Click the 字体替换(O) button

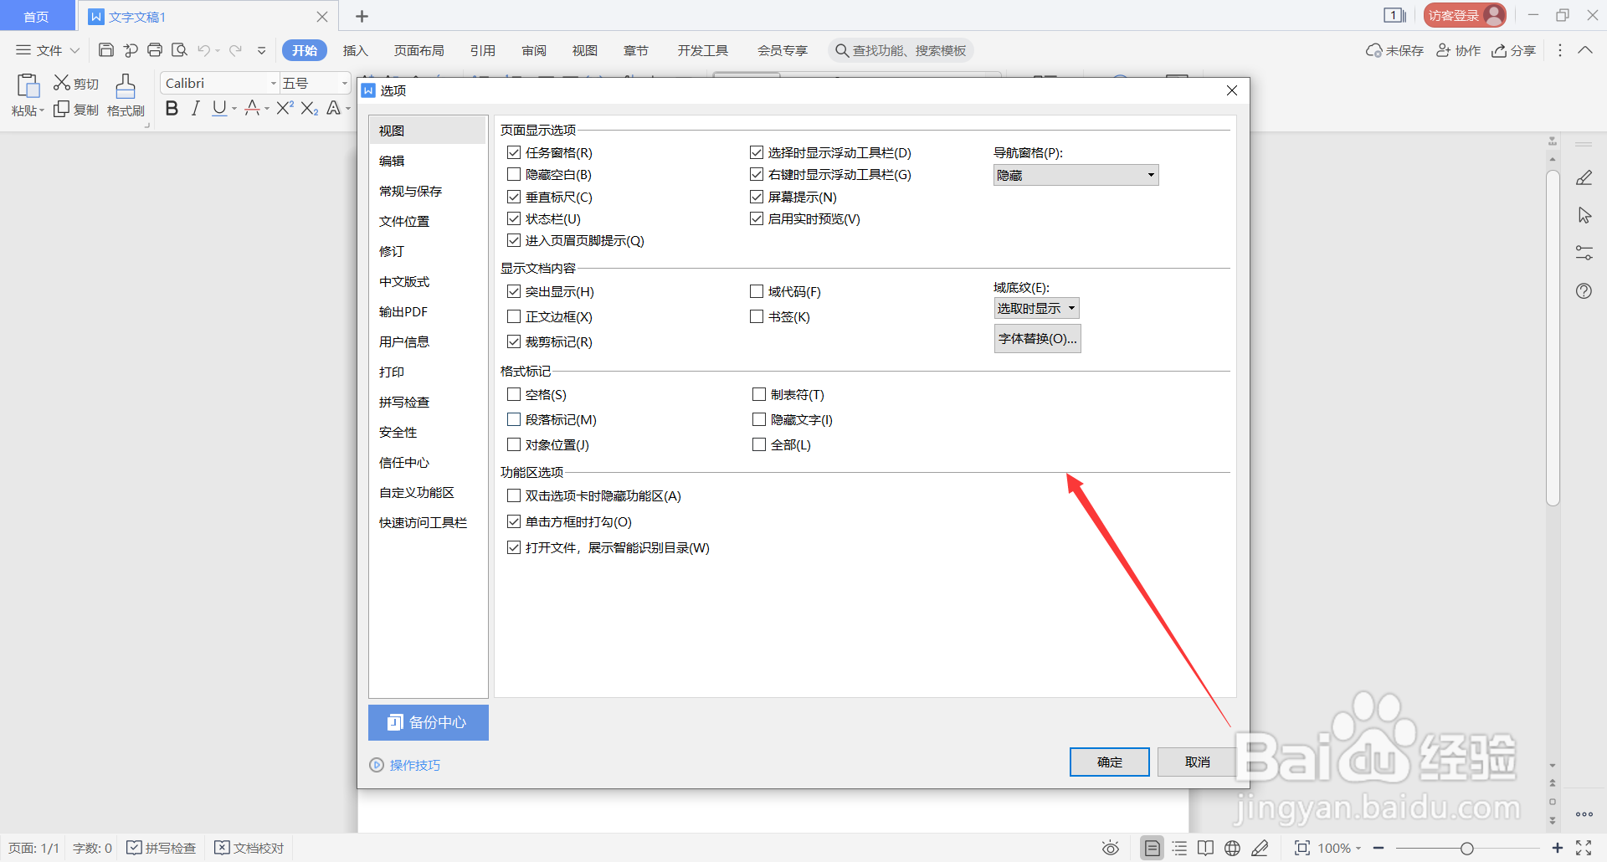click(x=1037, y=338)
